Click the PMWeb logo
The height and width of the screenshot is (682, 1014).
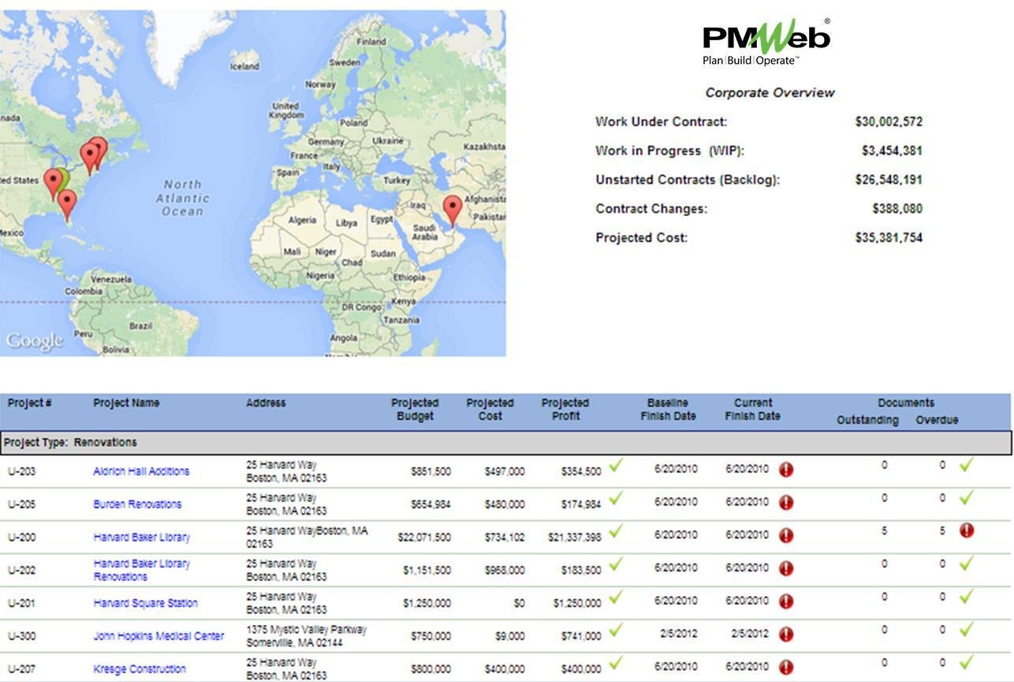pyautogui.click(x=766, y=43)
